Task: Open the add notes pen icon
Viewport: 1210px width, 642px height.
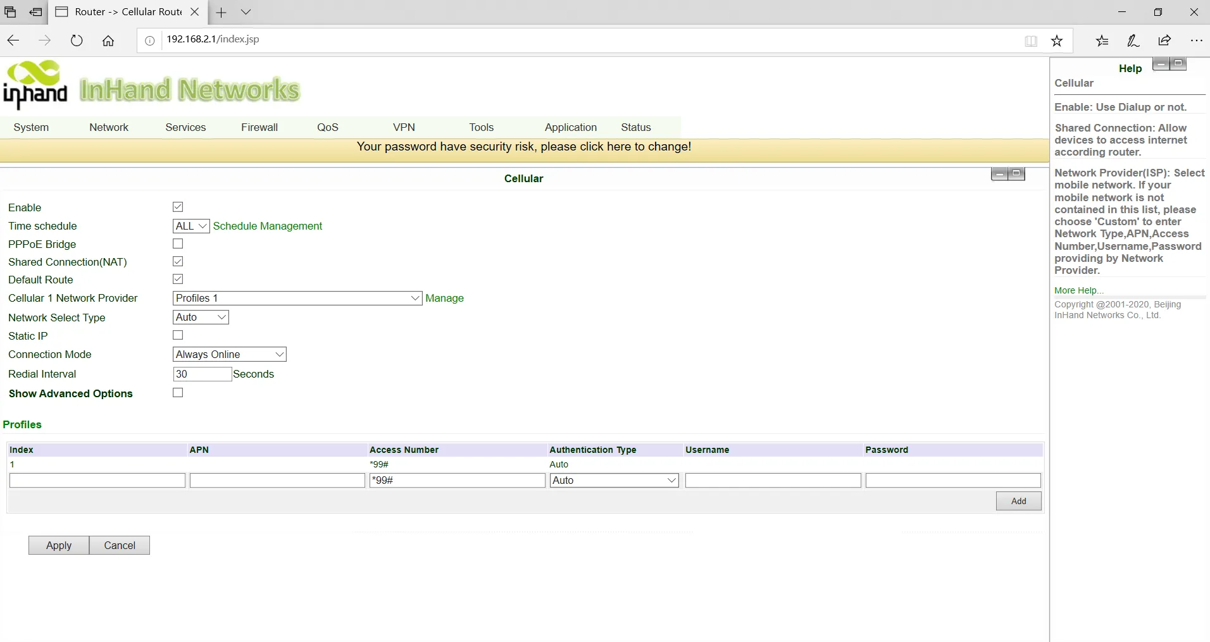Action: (x=1133, y=40)
